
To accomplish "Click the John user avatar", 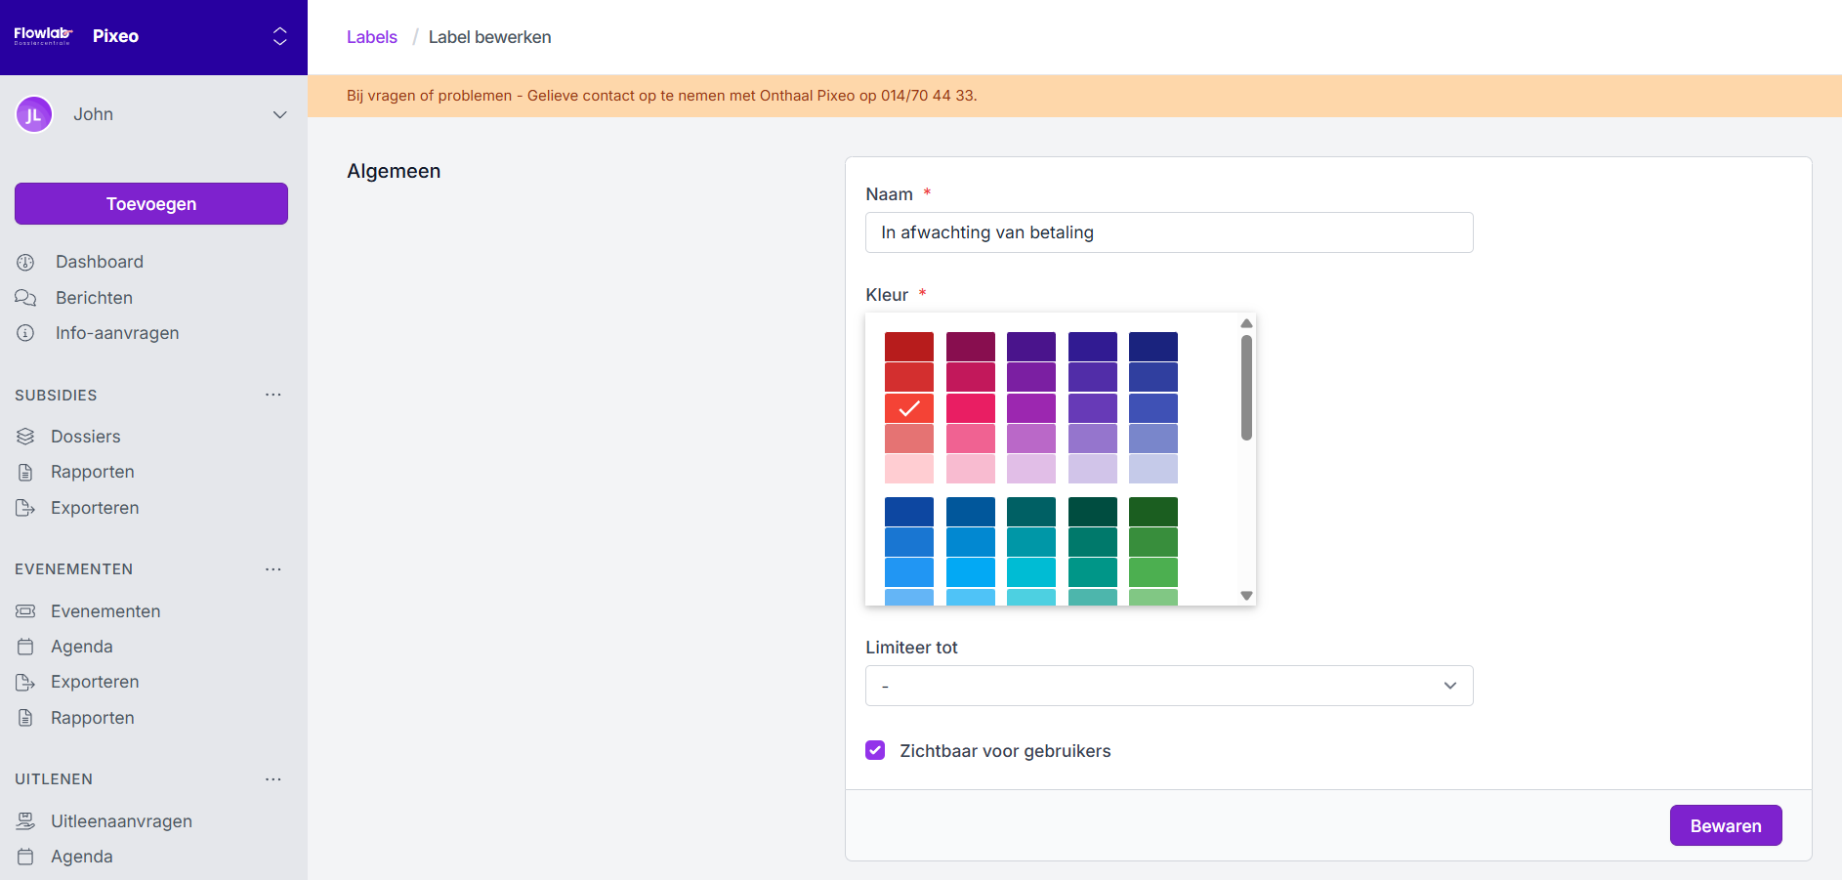I will [x=34, y=114].
